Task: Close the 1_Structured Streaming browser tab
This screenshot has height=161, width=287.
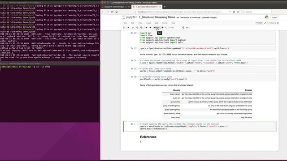Action: 160,7
